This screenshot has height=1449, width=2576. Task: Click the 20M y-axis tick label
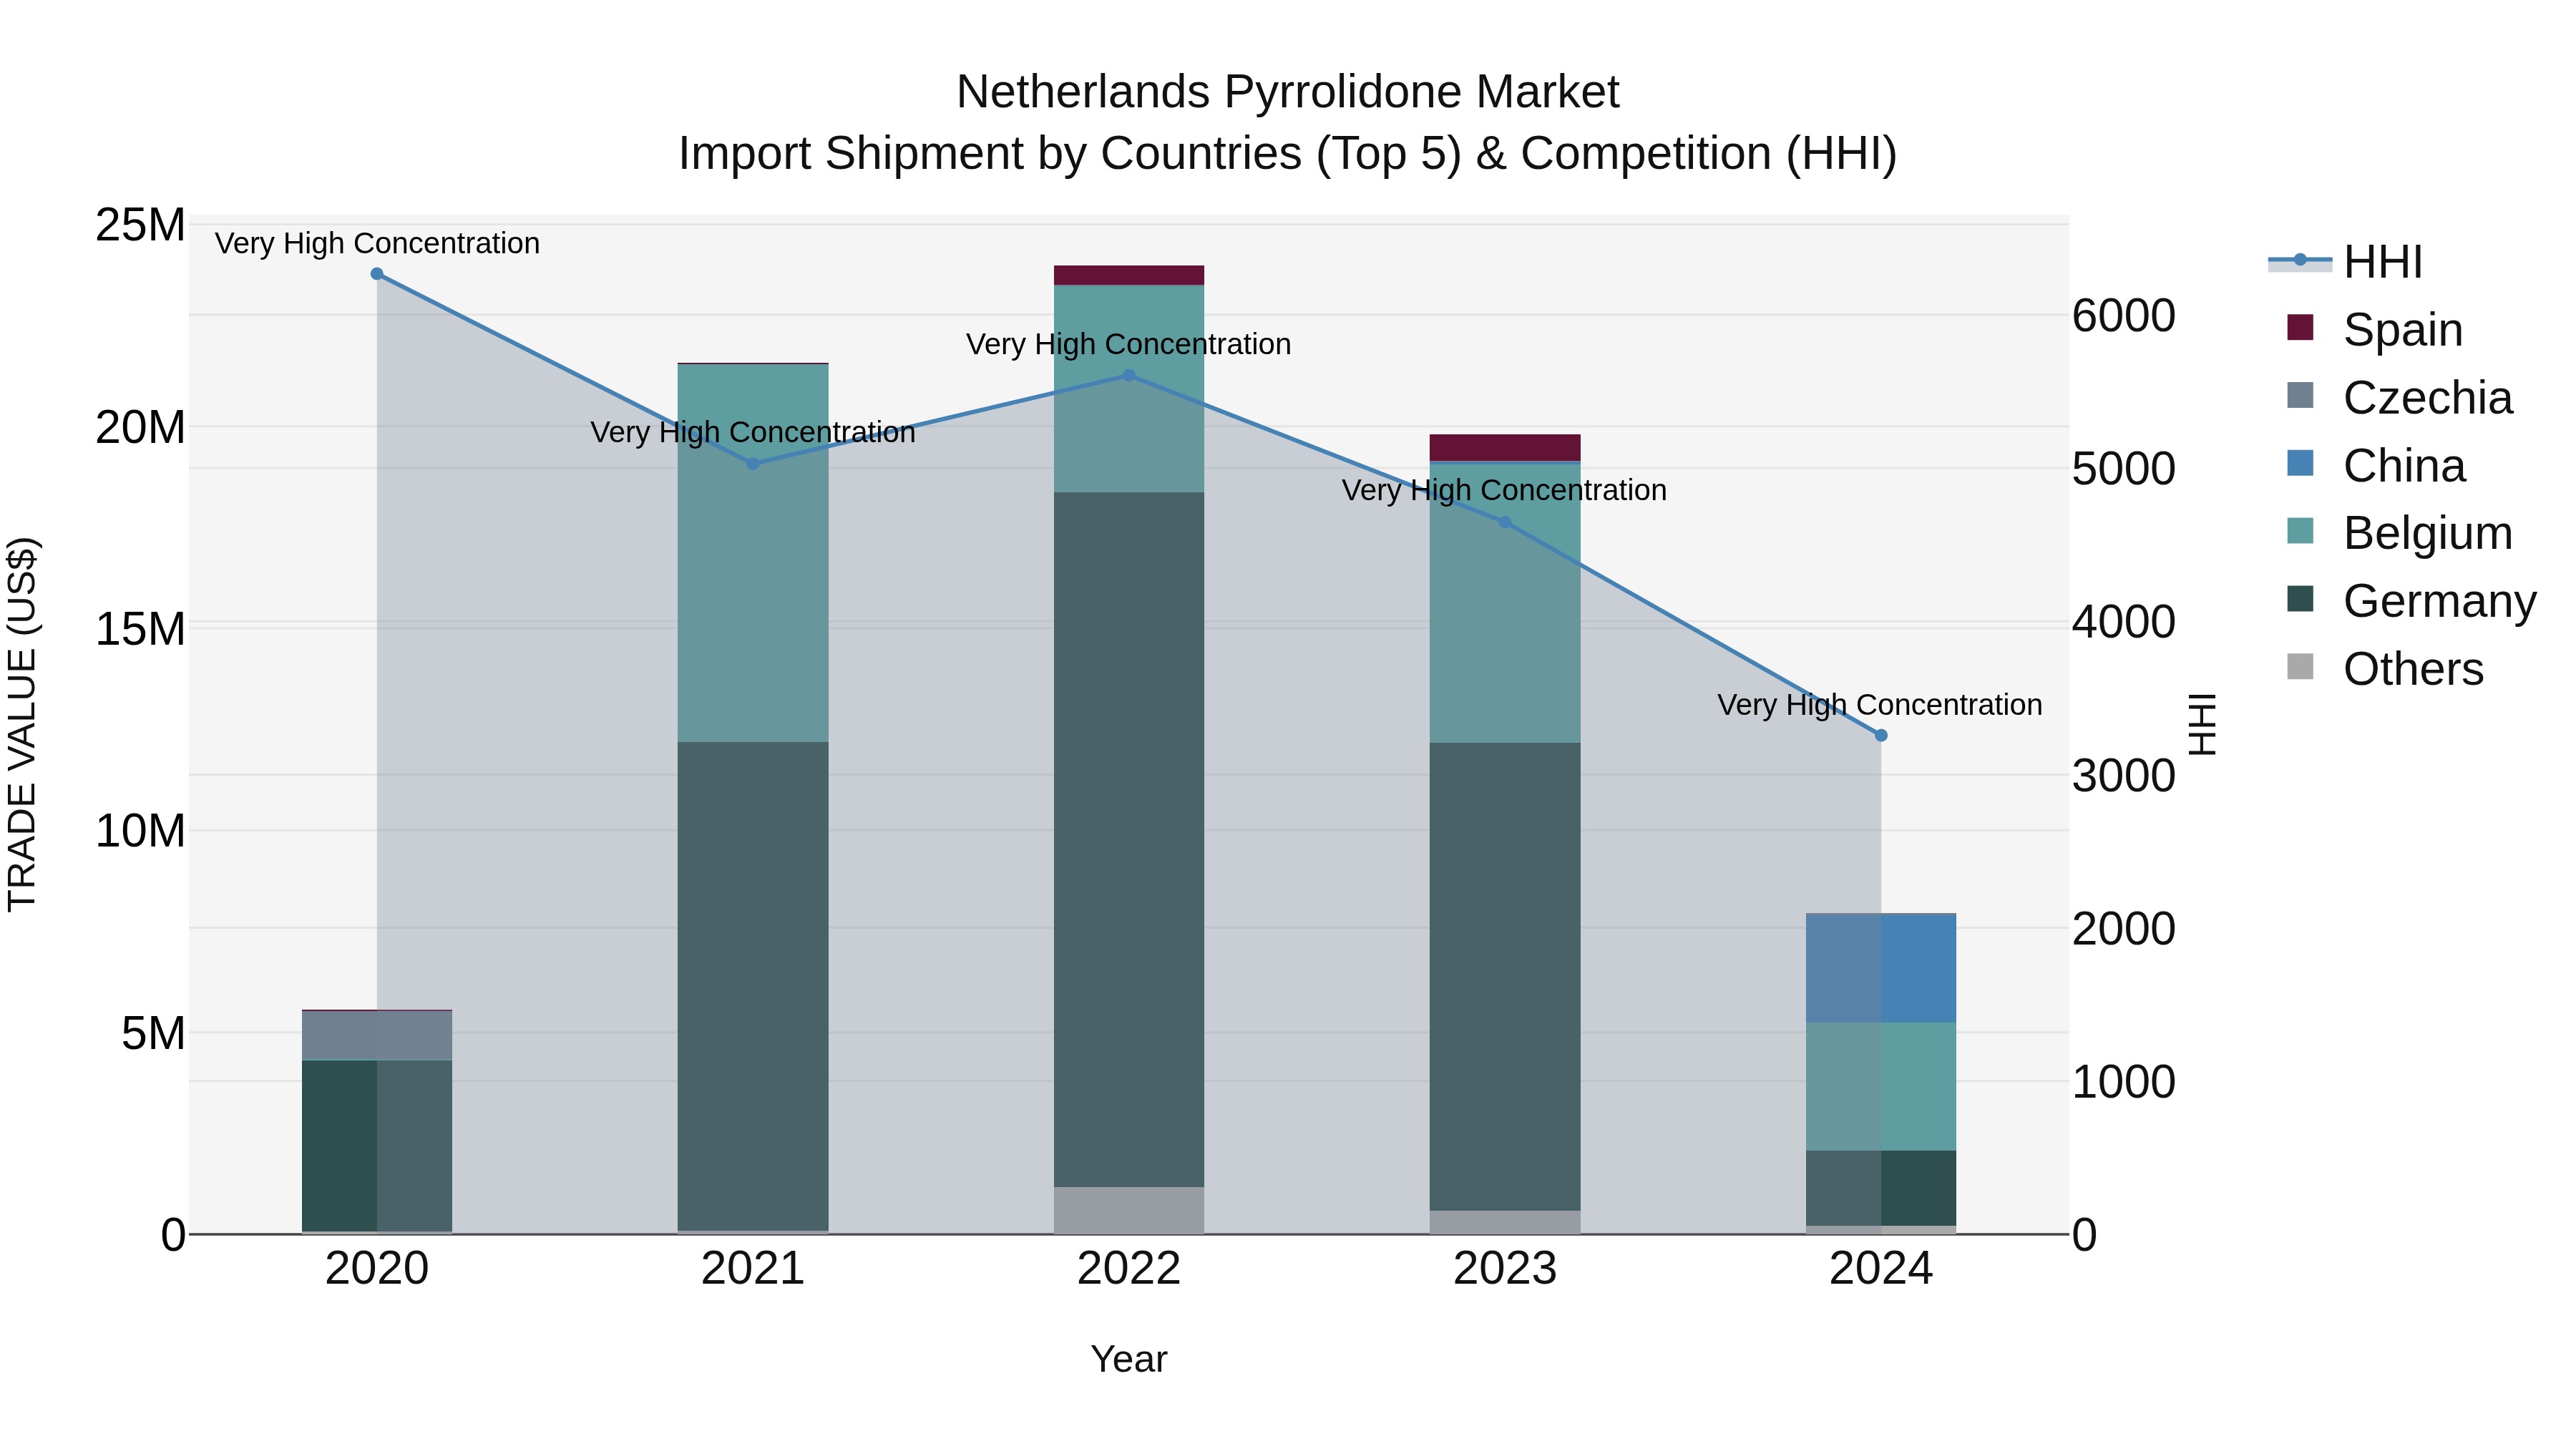(140, 427)
